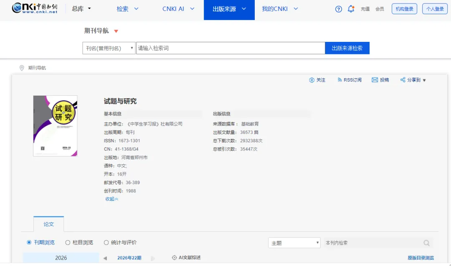Click the 个人登录 button
451x266 pixels.
(435, 9)
